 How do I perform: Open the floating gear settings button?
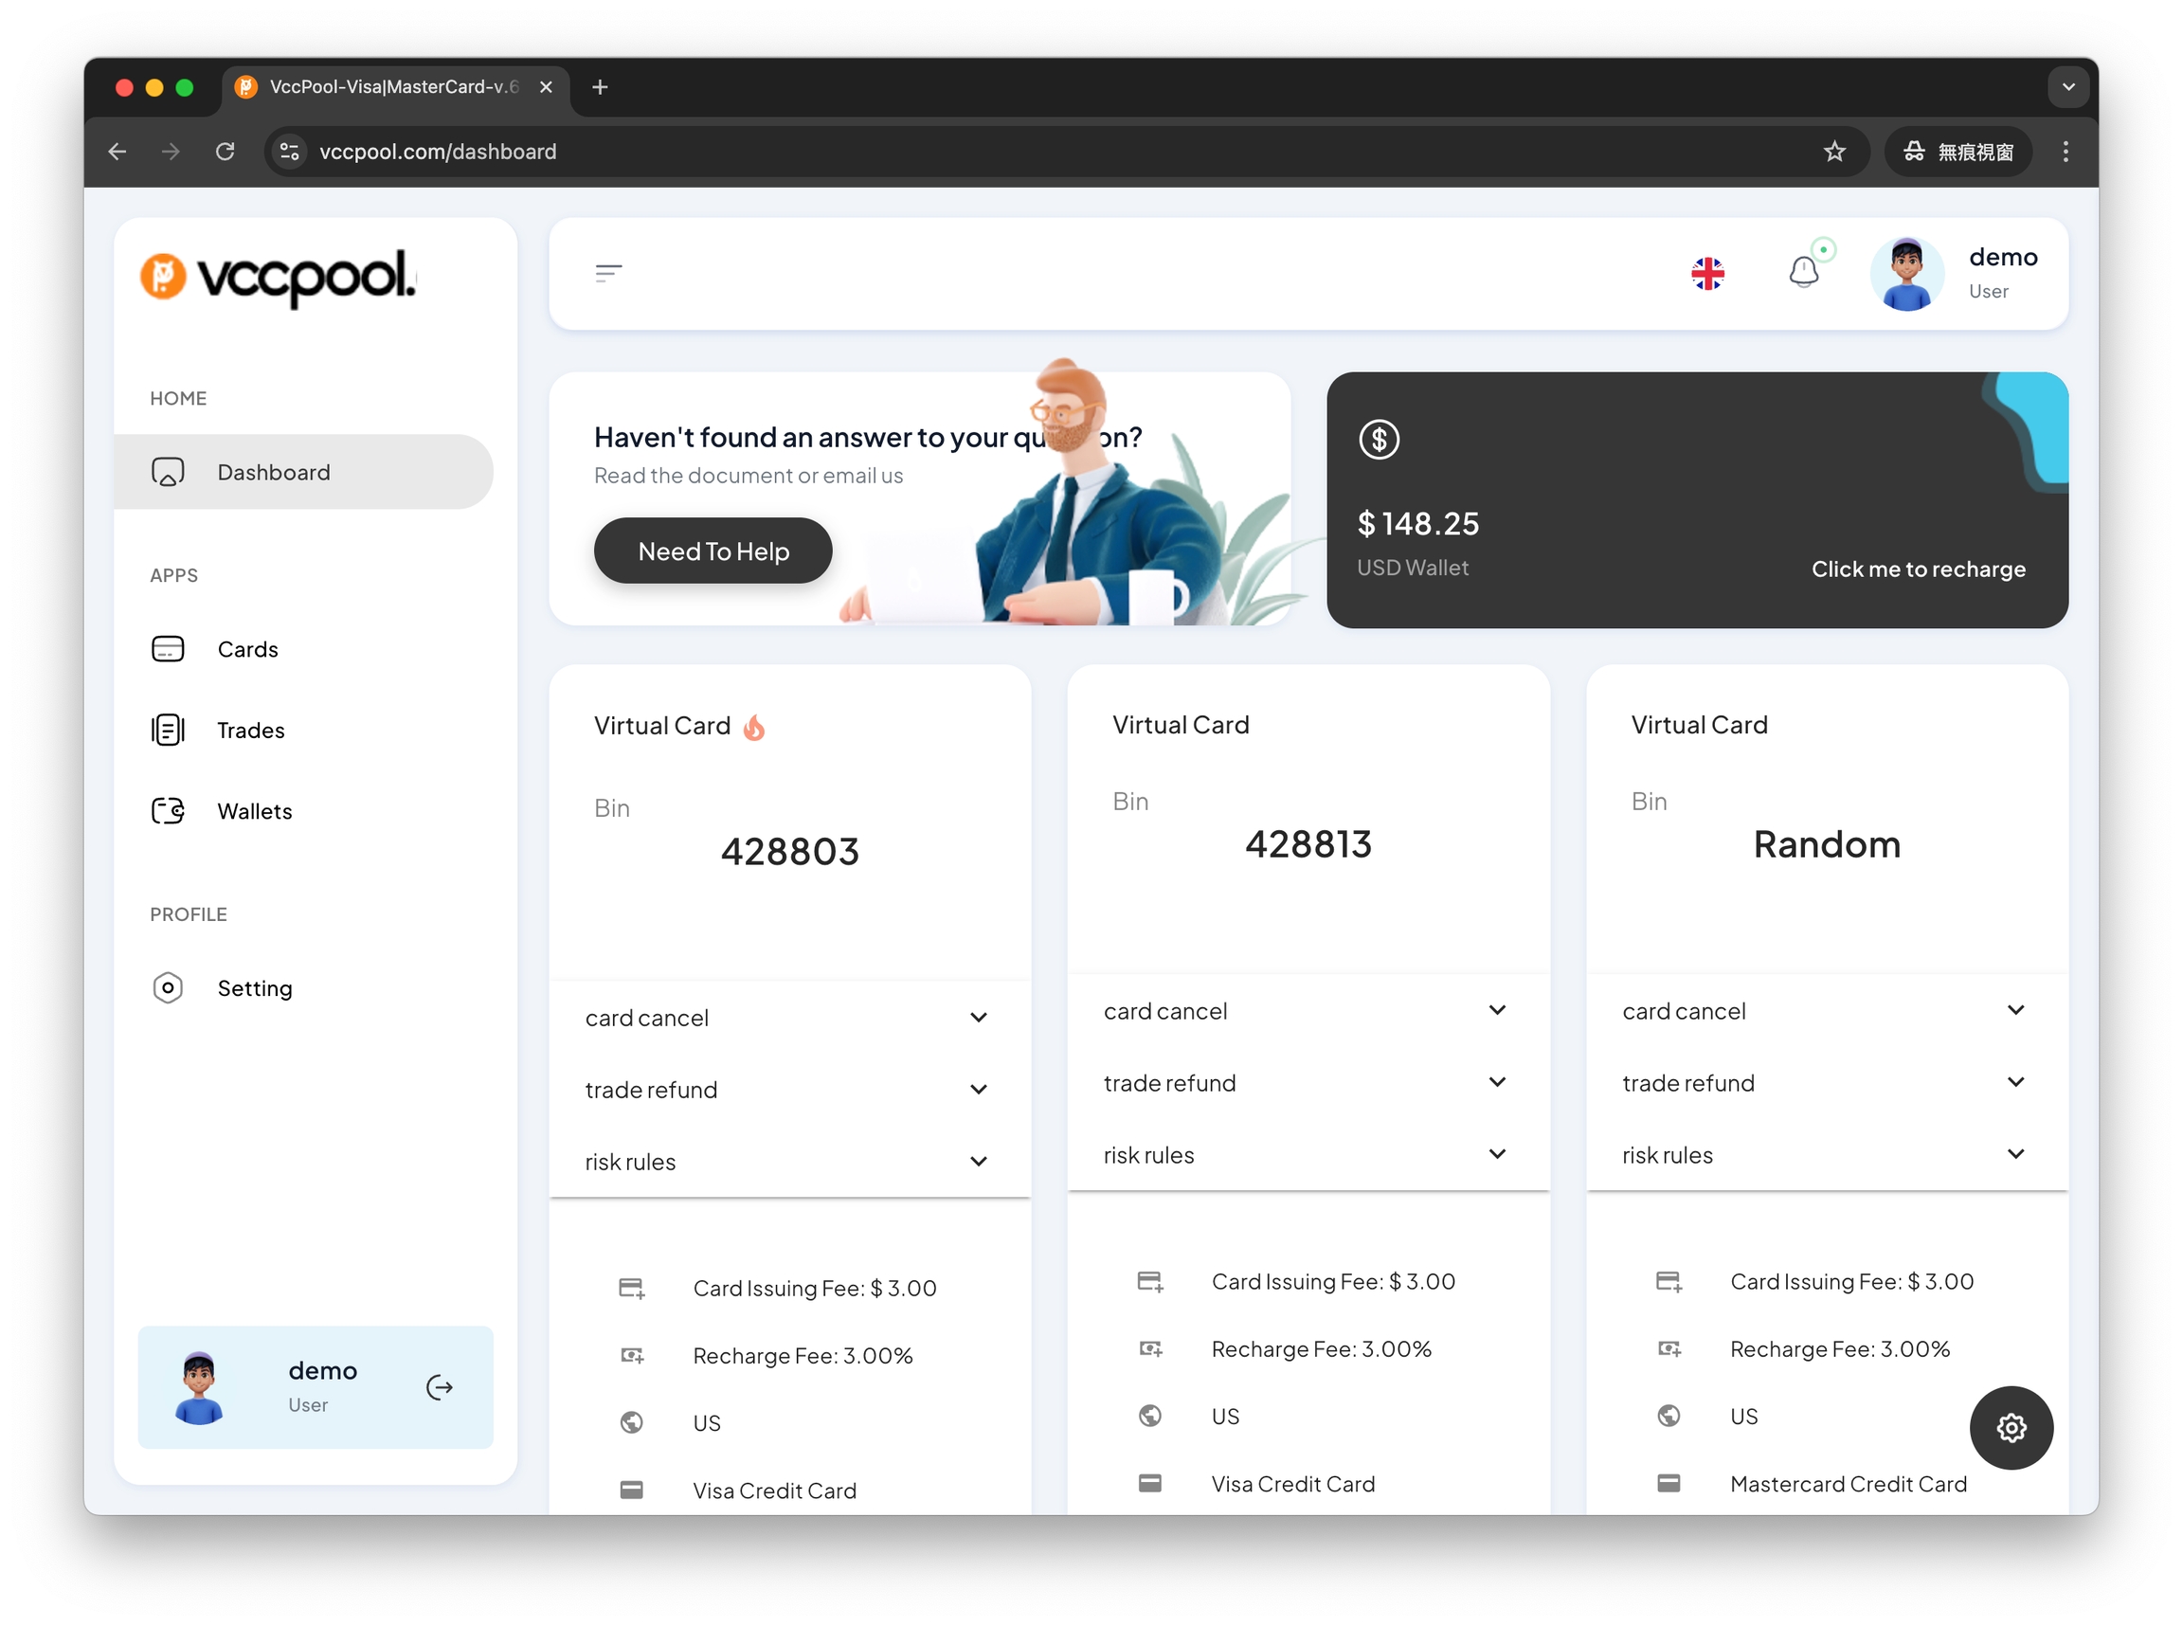2010,1427
